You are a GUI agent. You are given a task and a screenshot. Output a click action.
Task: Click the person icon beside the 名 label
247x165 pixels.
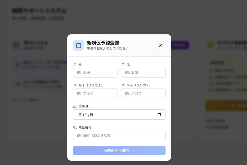(x=123, y=64)
